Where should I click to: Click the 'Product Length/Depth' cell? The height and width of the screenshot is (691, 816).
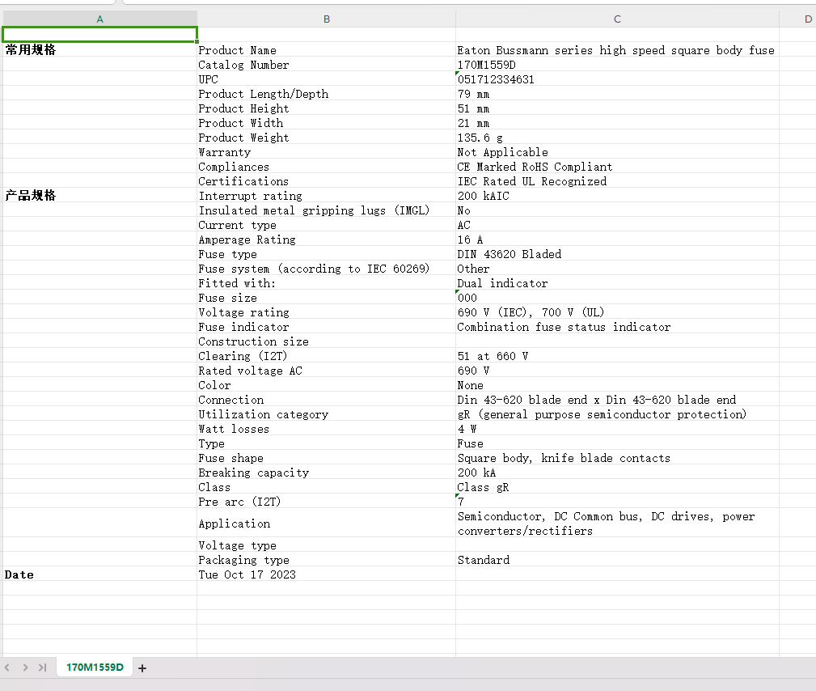(x=326, y=94)
